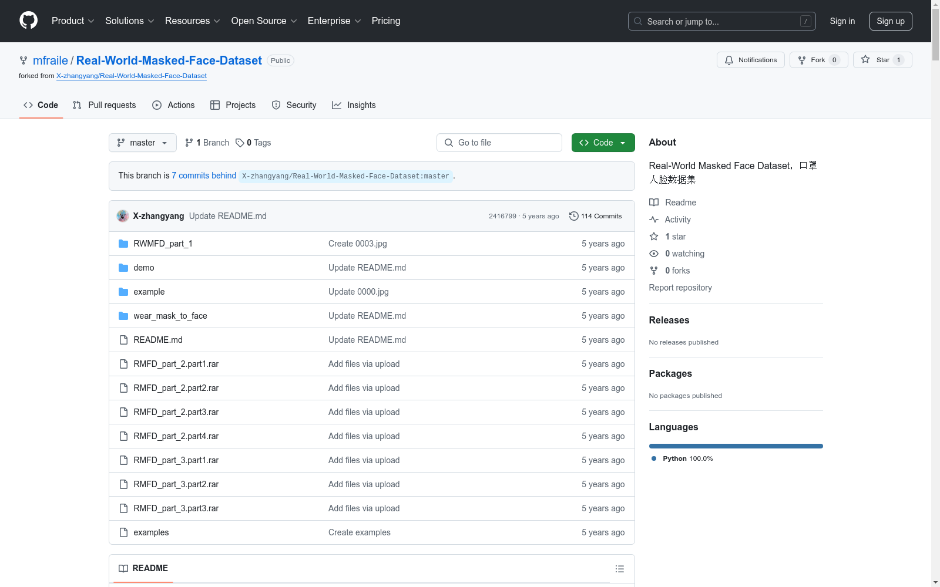Click the Report repository link
The width and height of the screenshot is (940, 587).
tap(680, 288)
